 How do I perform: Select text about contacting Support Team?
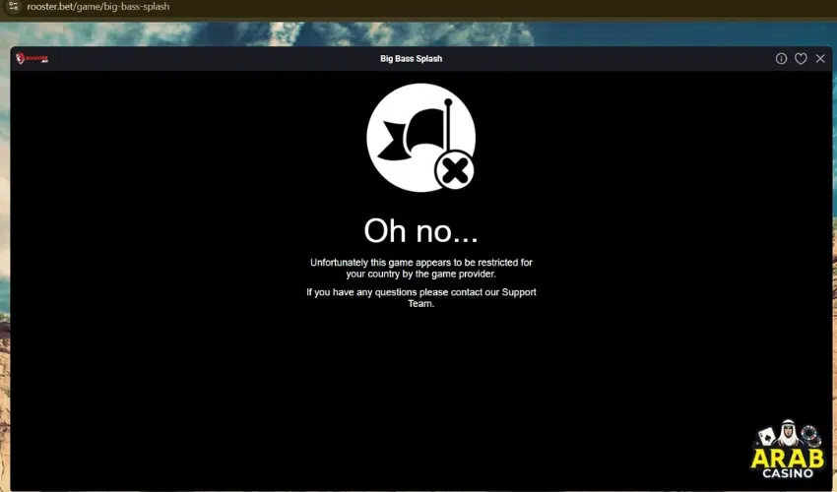click(421, 298)
